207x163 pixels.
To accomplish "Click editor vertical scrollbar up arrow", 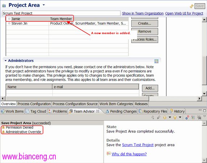I will pyautogui.click(x=204, y=20).
